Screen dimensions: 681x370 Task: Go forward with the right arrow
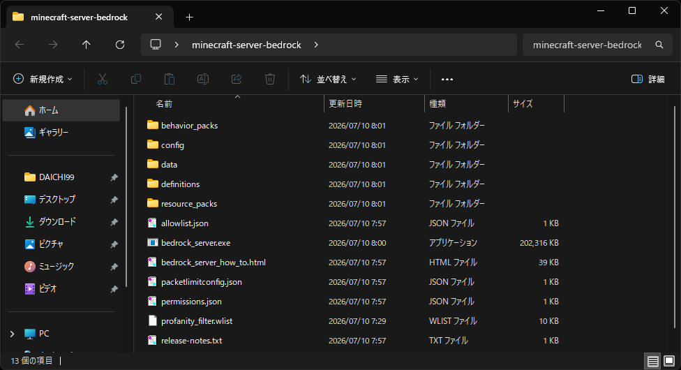click(53, 45)
